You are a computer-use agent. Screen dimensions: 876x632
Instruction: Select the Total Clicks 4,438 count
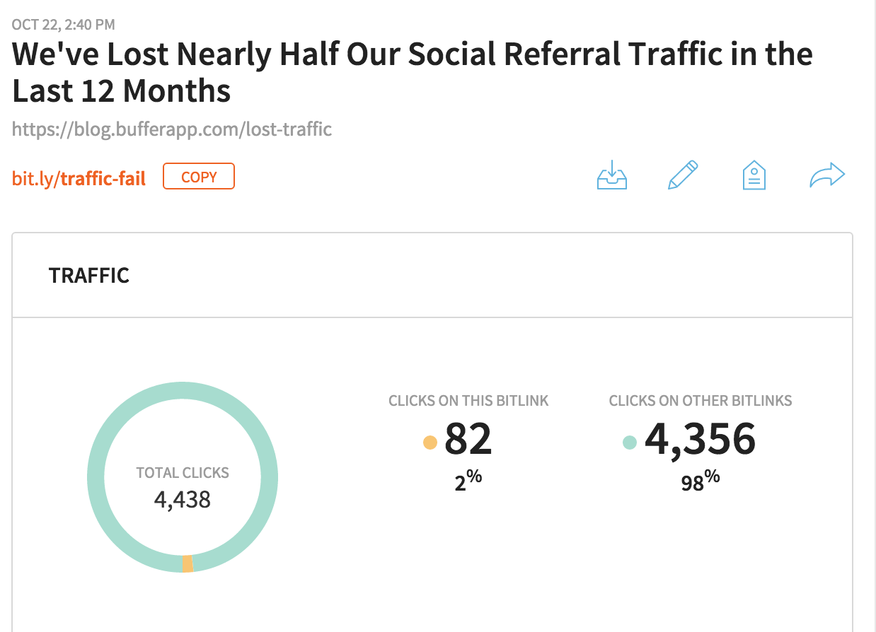[183, 500]
